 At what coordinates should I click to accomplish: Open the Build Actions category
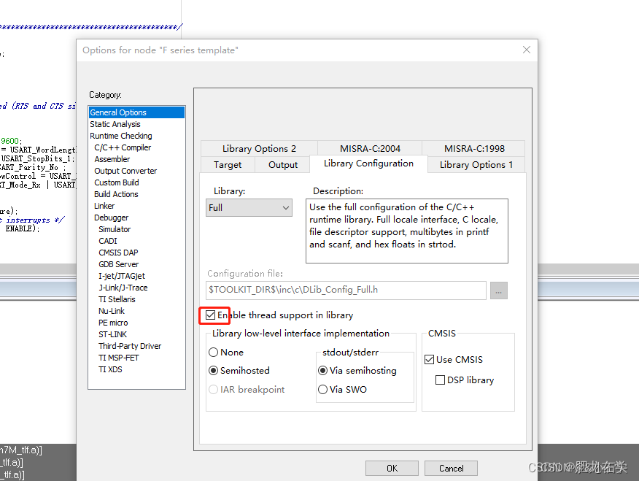(116, 194)
